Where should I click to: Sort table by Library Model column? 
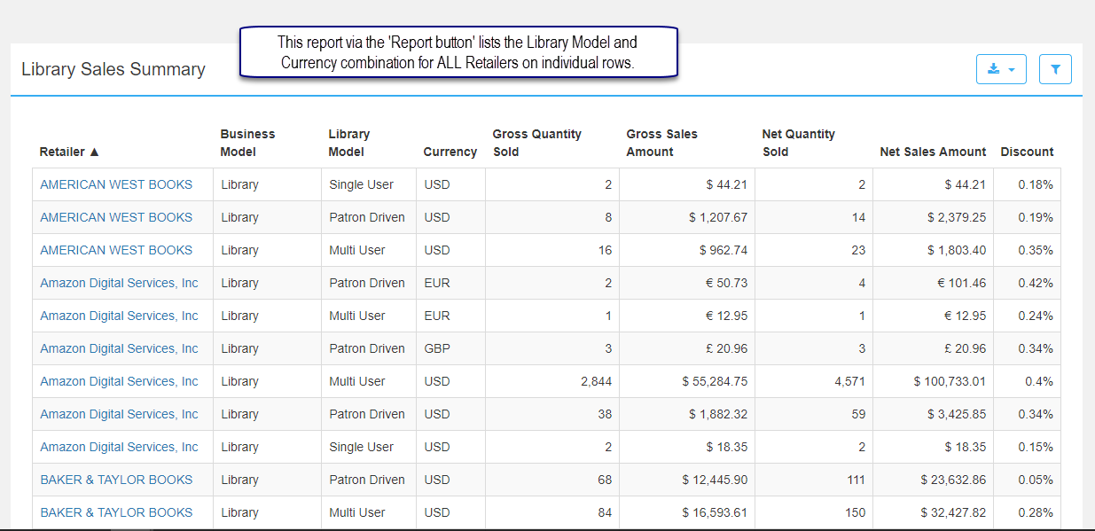pyautogui.click(x=348, y=142)
